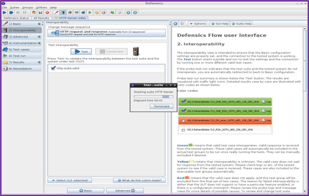Toggle first green TLS_DHE_DSS example checkbox
The height and width of the screenshot is (196, 309).
183,102
